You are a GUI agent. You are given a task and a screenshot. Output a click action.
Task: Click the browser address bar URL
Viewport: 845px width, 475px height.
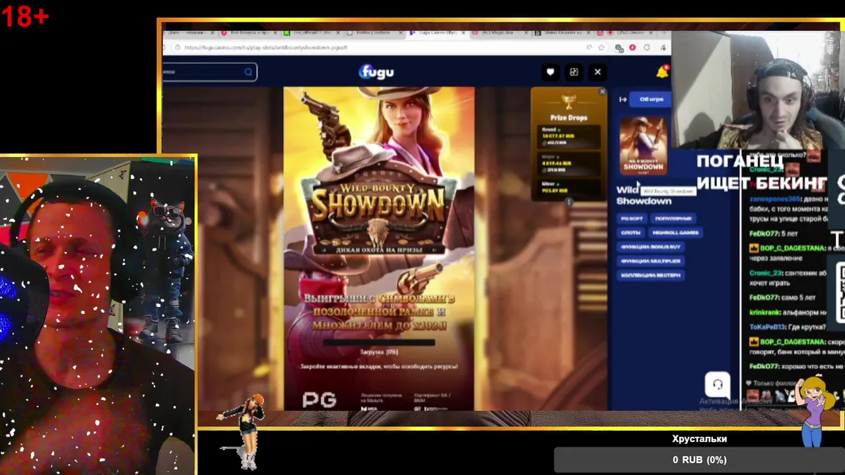coord(265,47)
